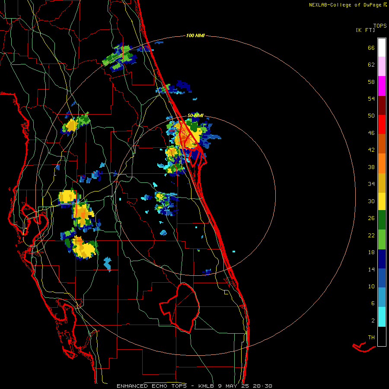This screenshot has height=389, width=389.
Task: Click the bright orange legend swatch
Action: [x=382, y=163]
